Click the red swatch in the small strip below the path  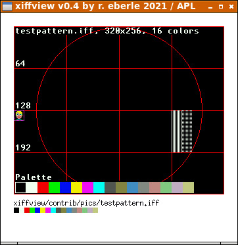pyautogui.click(x=27, y=210)
